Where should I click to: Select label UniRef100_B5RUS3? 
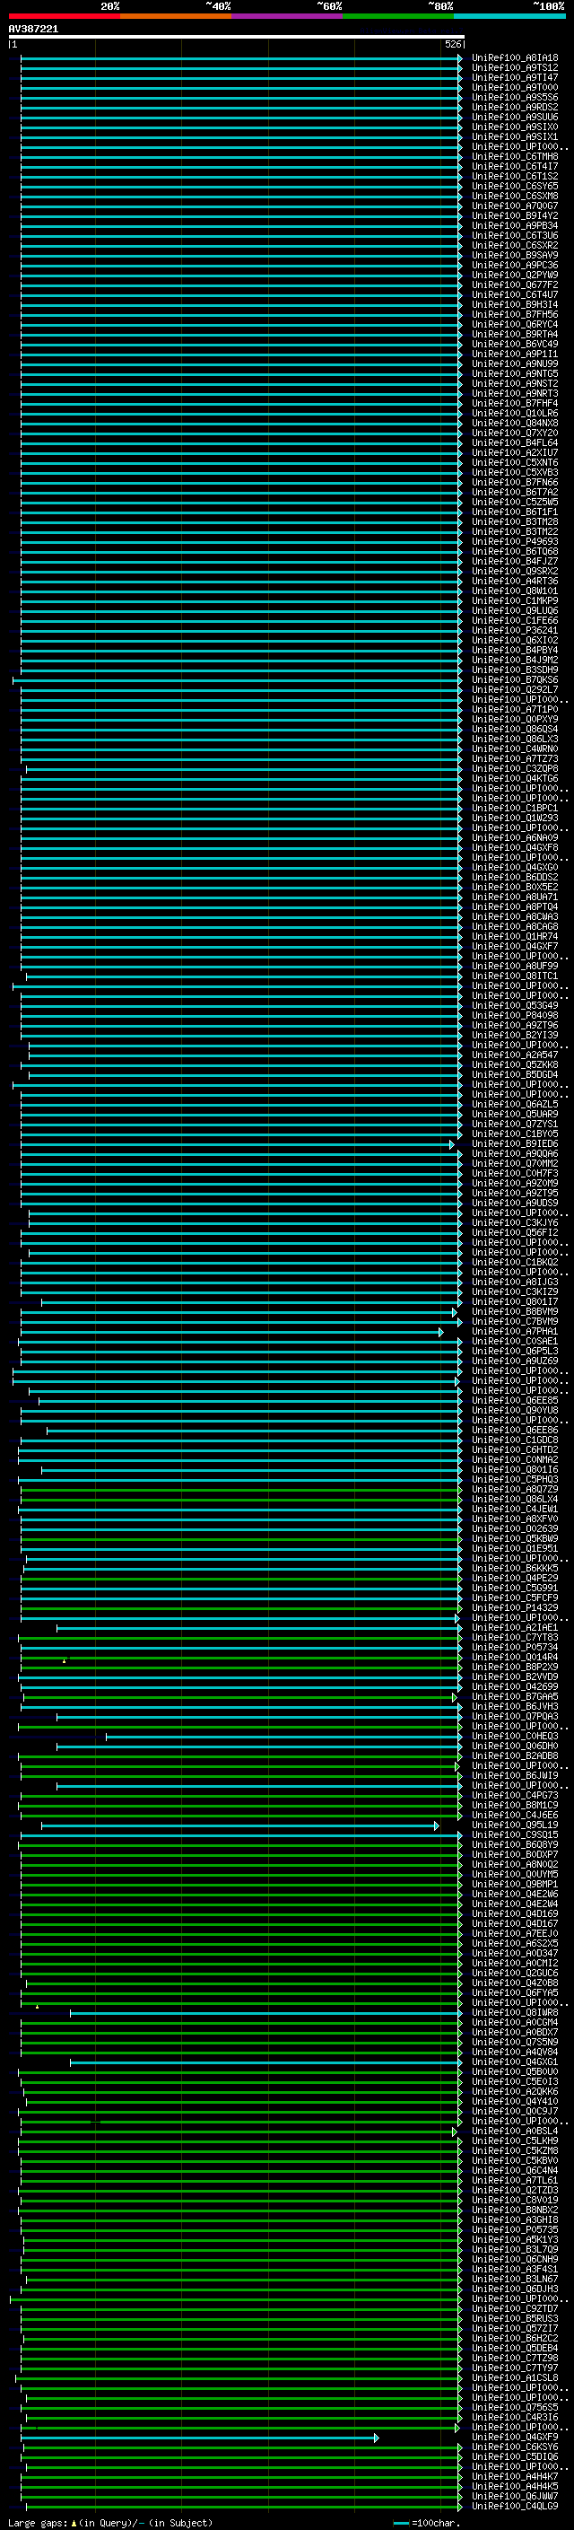click(515, 2319)
